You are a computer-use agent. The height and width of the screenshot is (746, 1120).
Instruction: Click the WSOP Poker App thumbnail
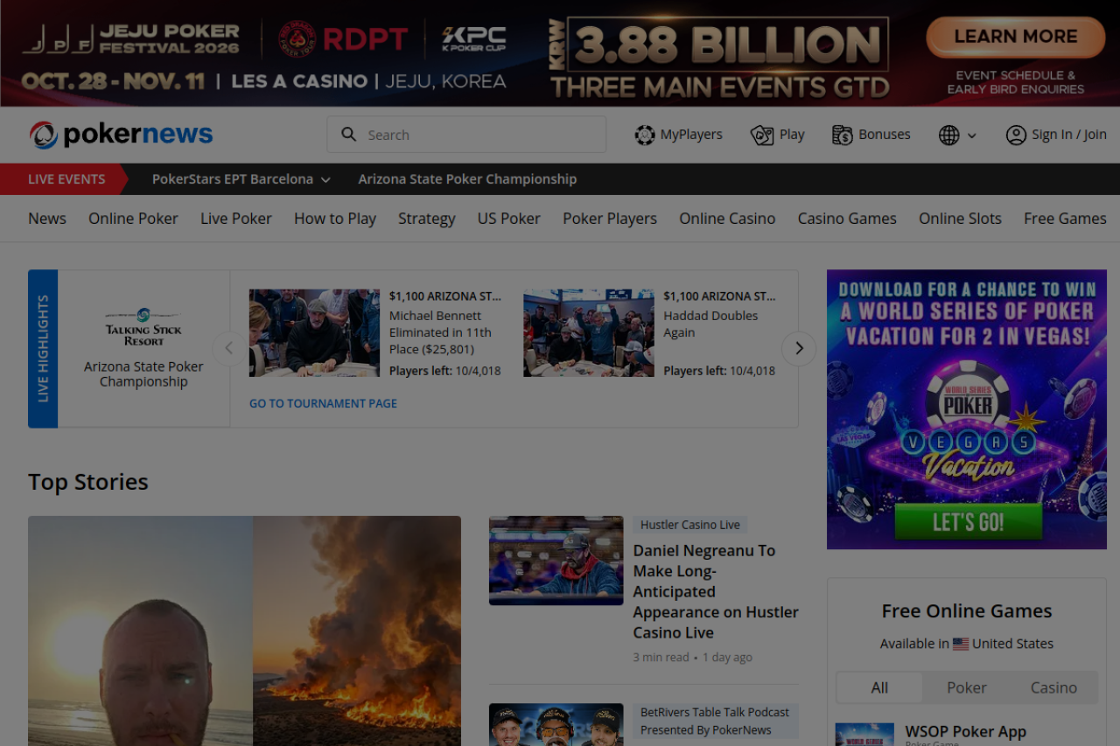point(864,735)
